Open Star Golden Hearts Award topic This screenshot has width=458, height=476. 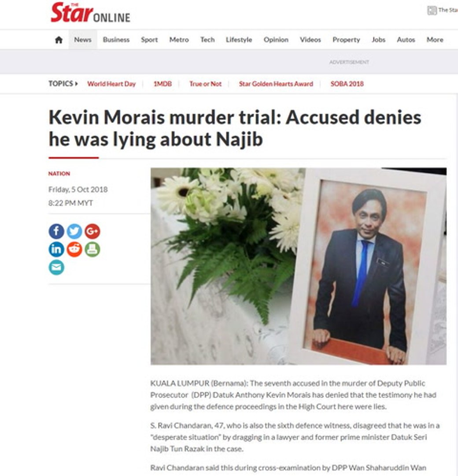point(276,84)
